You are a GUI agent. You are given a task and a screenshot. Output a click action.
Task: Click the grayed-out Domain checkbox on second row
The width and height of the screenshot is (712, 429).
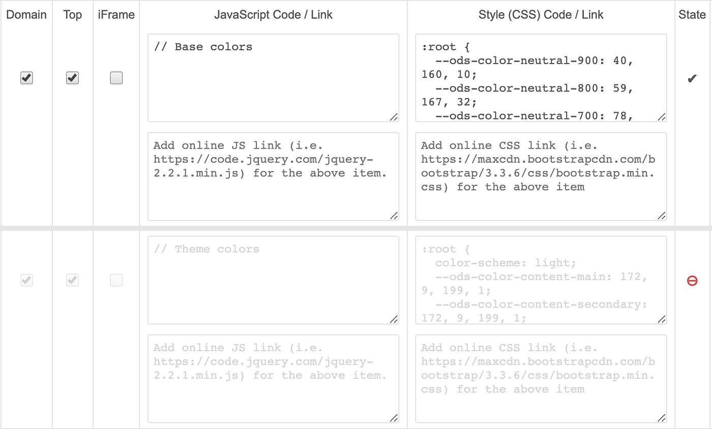[x=26, y=280]
